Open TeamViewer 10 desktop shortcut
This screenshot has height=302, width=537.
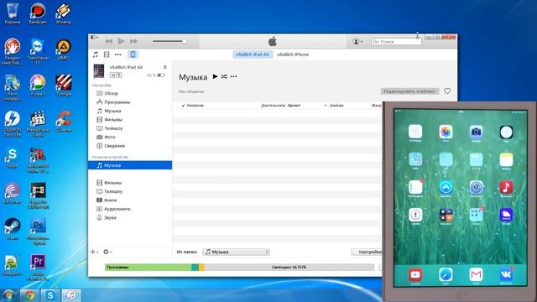point(38,51)
